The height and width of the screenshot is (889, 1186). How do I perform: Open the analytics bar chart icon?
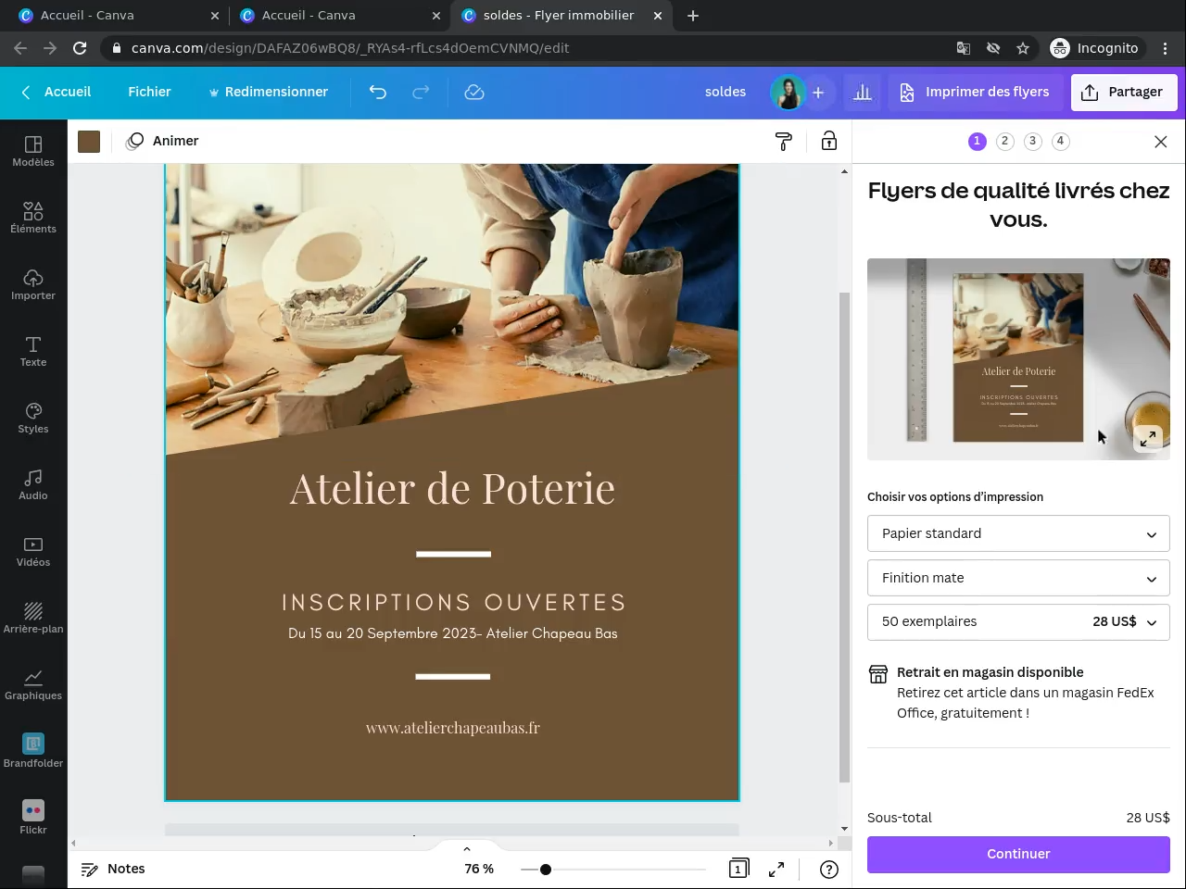863,92
